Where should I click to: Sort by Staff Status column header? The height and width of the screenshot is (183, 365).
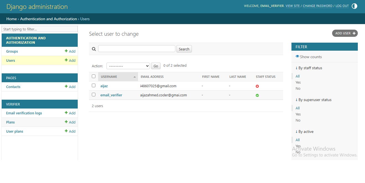click(x=265, y=77)
